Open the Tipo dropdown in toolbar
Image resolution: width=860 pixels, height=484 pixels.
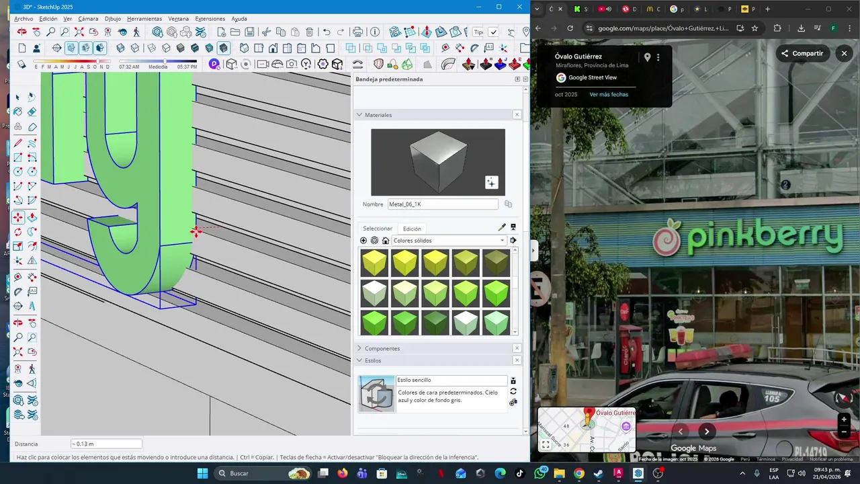click(x=478, y=32)
